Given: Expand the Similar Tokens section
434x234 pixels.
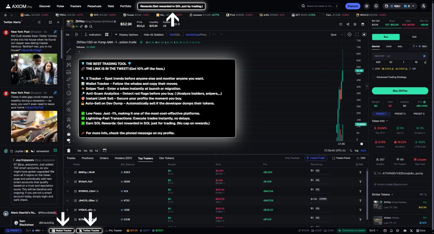Looking at the screenshot, I should (x=382, y=195).
